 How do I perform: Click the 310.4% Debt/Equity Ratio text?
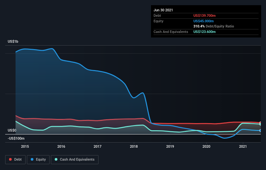point(214,26)
